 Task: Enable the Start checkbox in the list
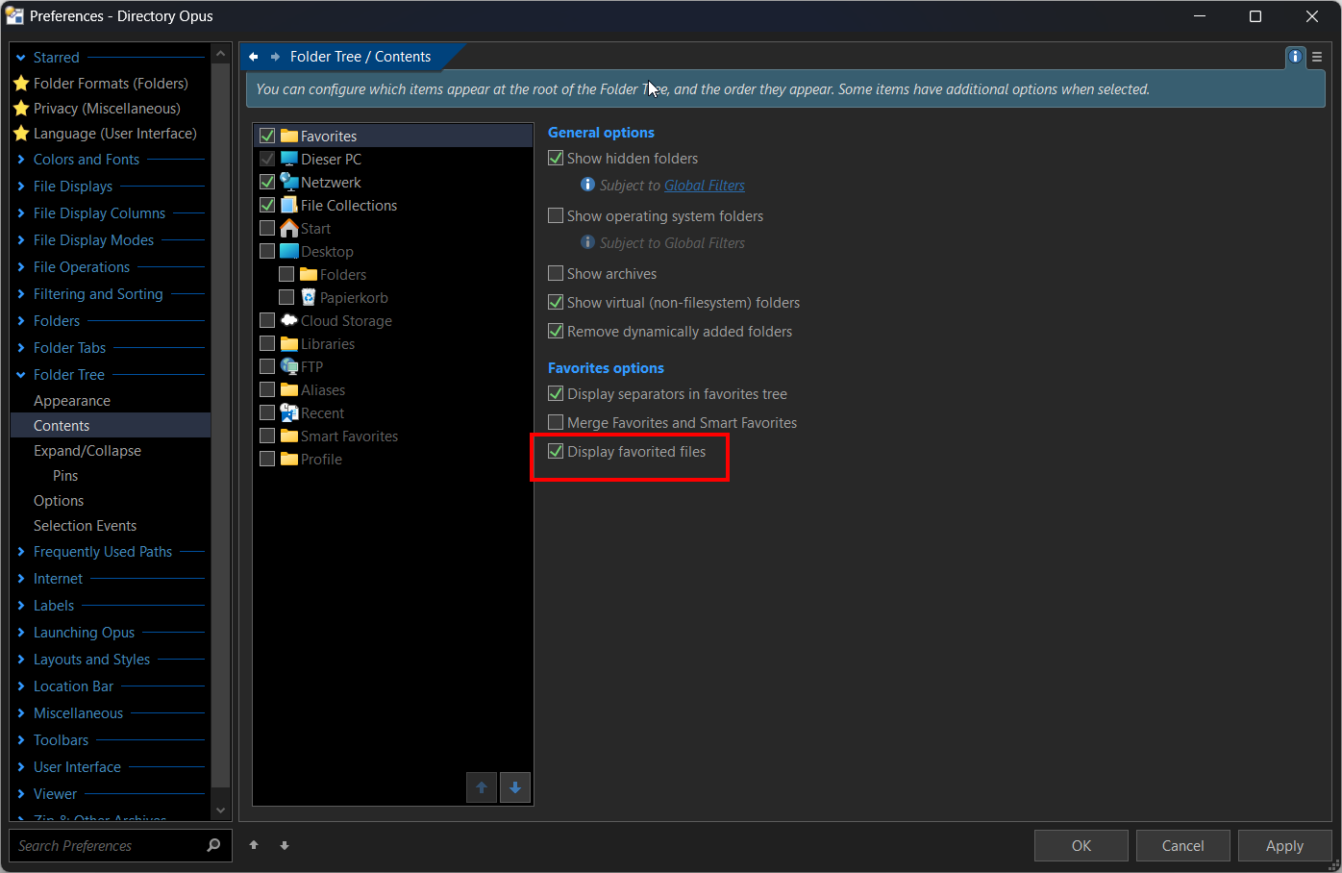267,228
